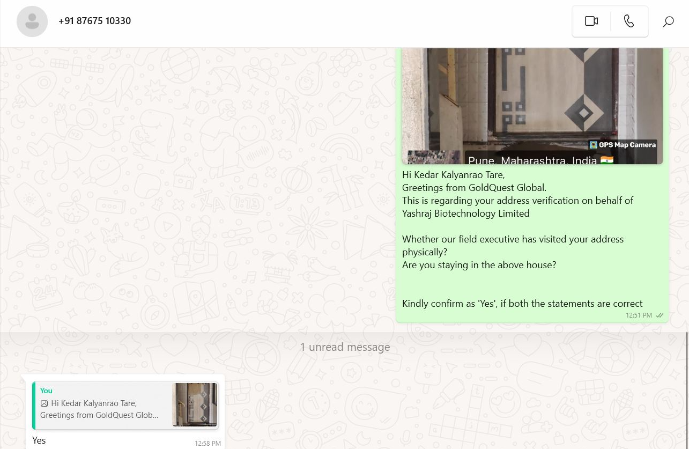Click the 12:58 PM reply timestamp
This screenshot has height=449, width=689.
pyautogui.click(x=208, y=444)
